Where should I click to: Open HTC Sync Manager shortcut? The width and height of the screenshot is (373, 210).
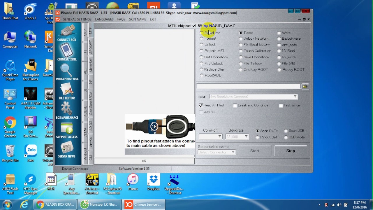click(x=30, y=184)
